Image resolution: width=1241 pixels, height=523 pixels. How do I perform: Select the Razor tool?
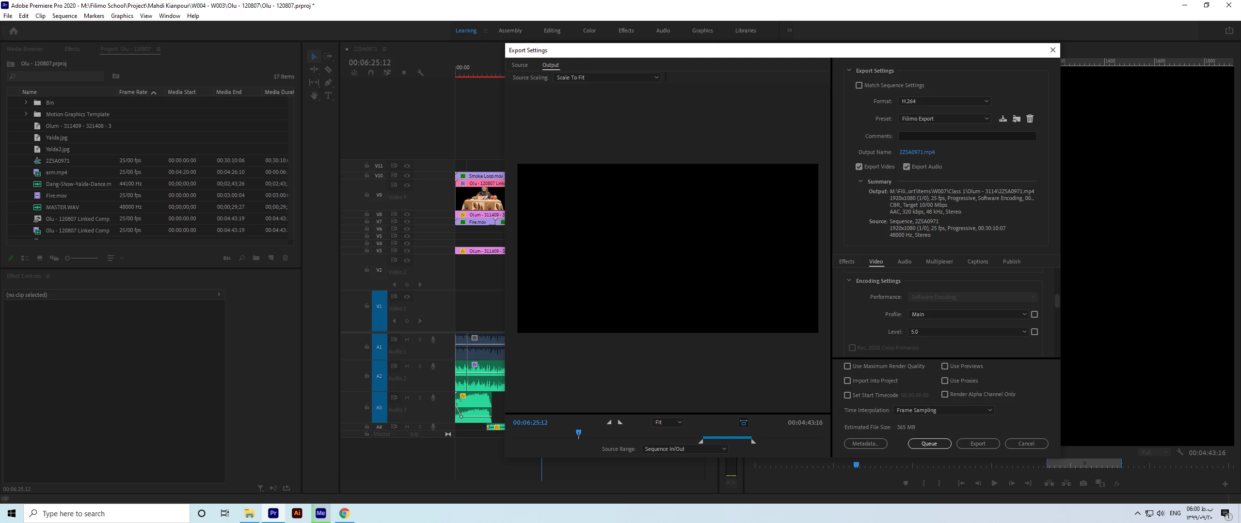click(x=328, y=69)
